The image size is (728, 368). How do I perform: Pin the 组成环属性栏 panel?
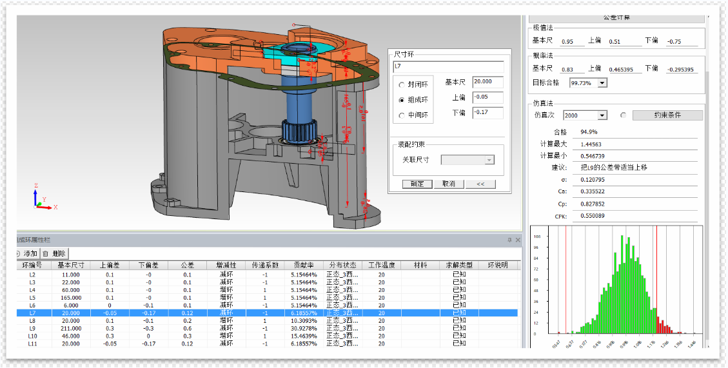pos(509,240)
